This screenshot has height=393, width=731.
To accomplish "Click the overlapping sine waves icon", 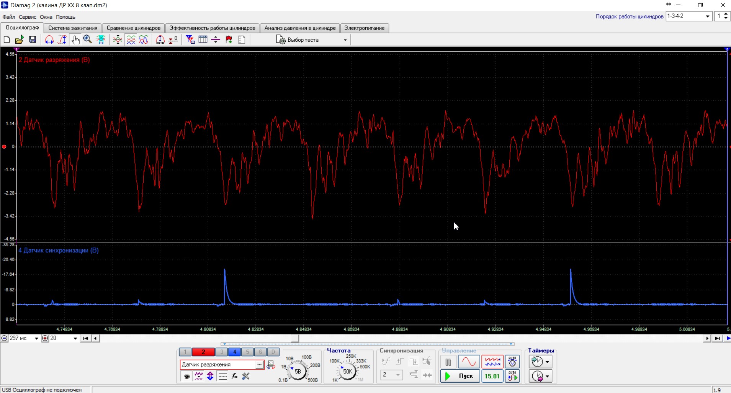I will [144, 39].
